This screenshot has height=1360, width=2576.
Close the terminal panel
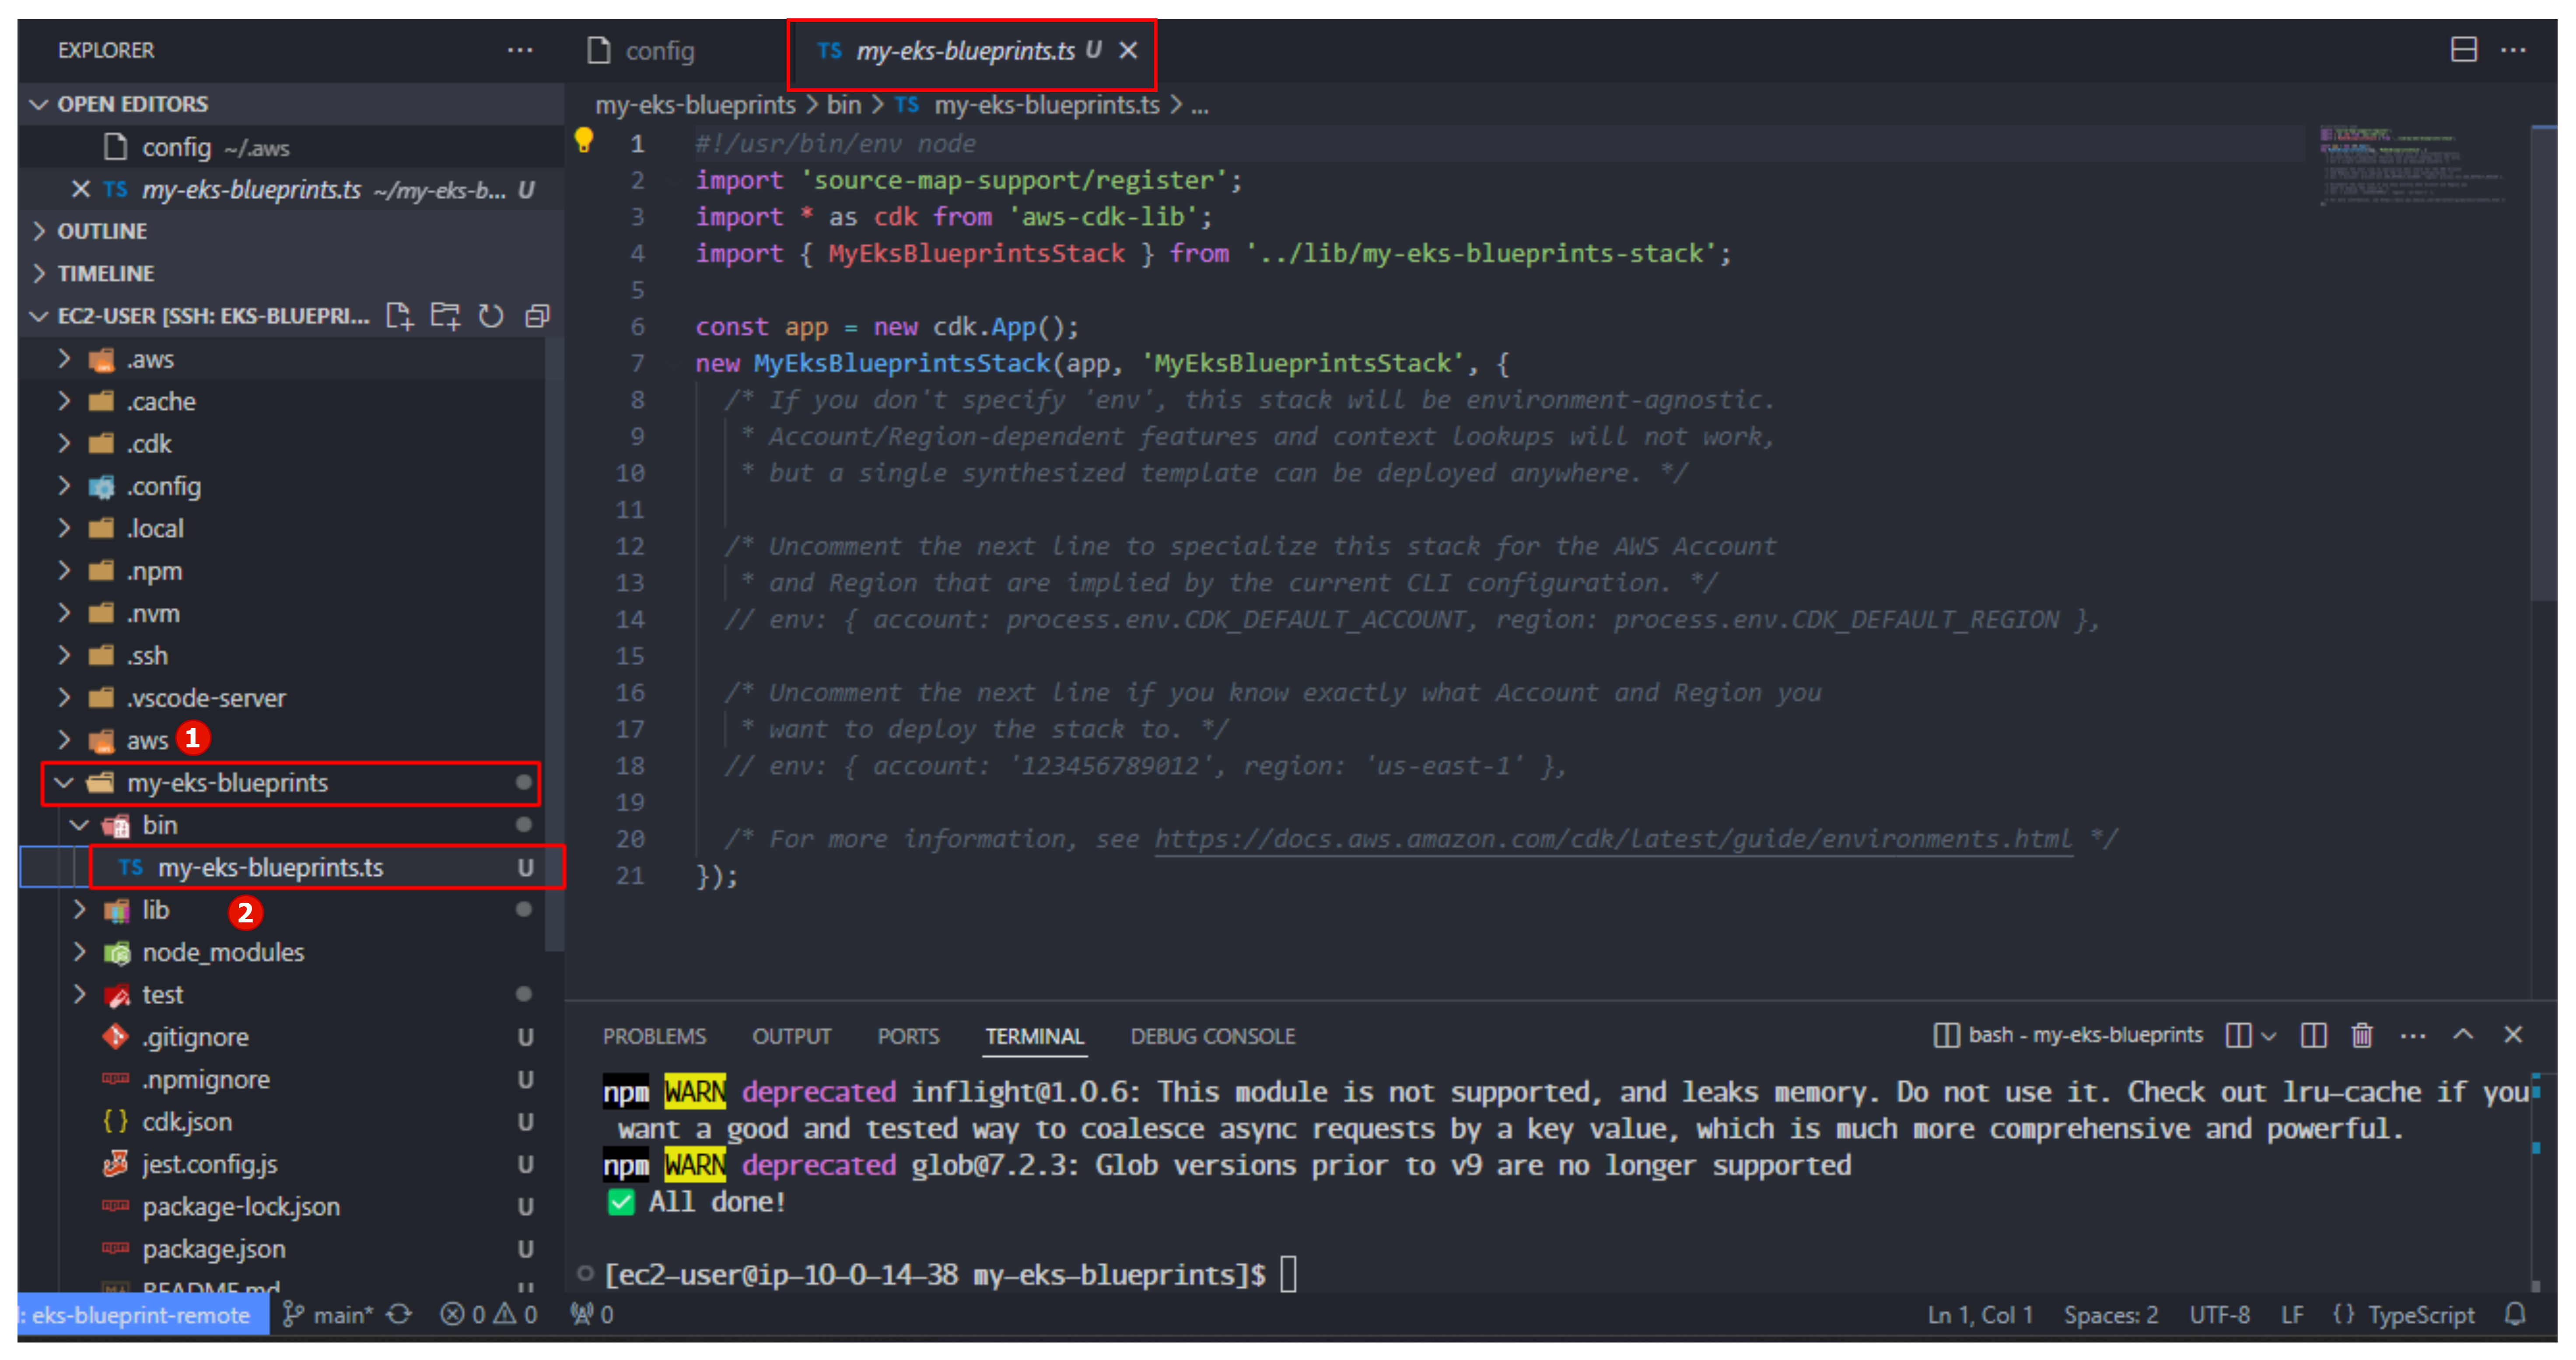[x=2512, y=1035]
